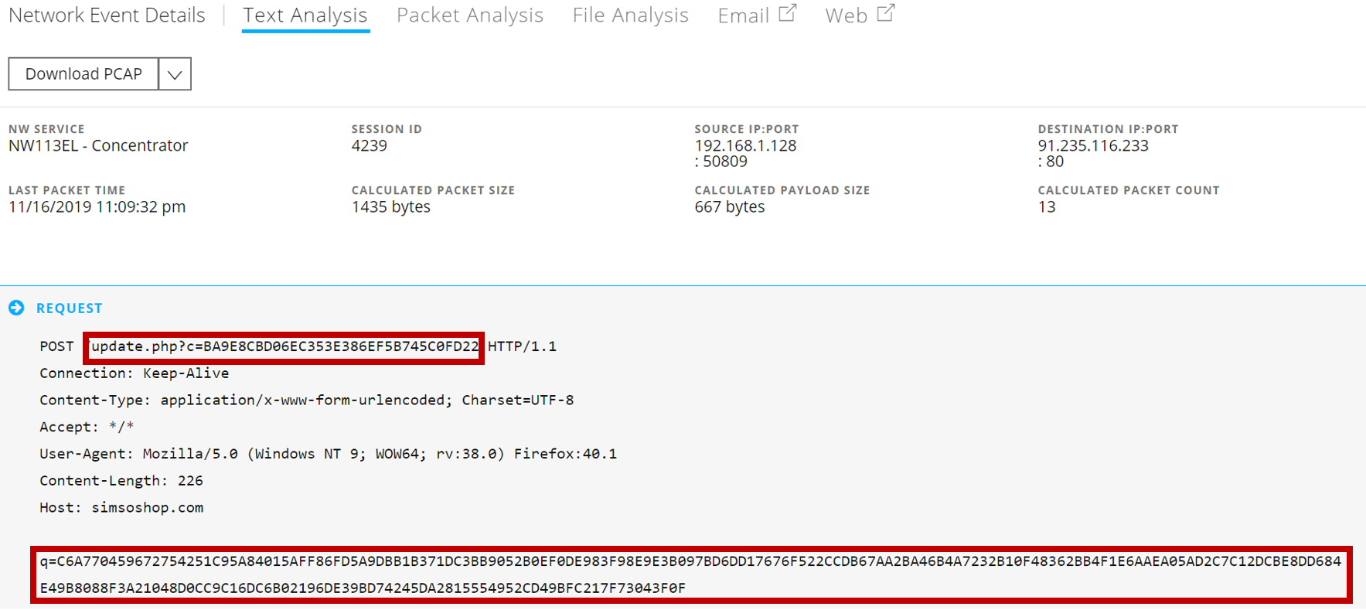Click the Web external link icon

tap(886, 13)
